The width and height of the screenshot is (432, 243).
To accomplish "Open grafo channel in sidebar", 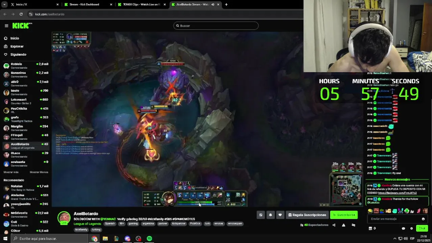I will [x=26, y=119].
